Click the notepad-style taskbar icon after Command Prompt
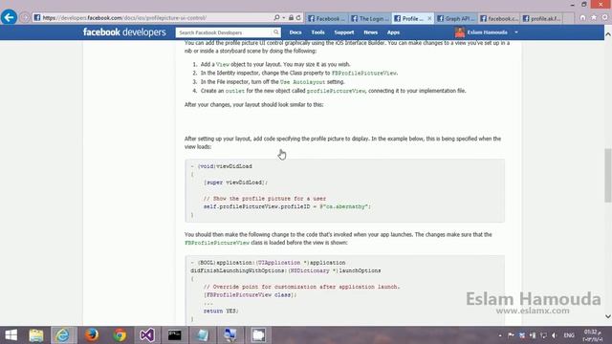 (x=203, y=335)
